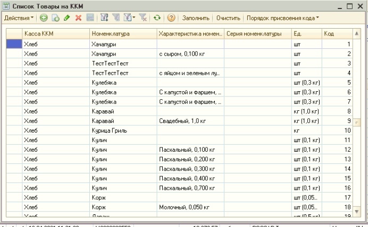Click the scrollbar up arrow in the list

(357, 34)
